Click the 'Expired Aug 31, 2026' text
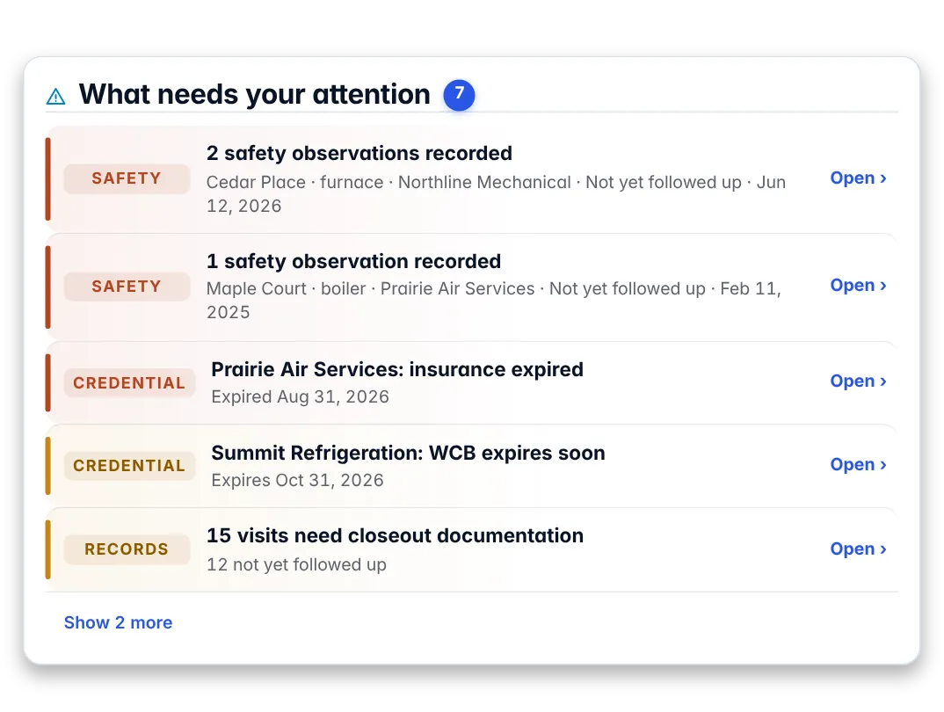Screen dimensions: 944x712 300,396
